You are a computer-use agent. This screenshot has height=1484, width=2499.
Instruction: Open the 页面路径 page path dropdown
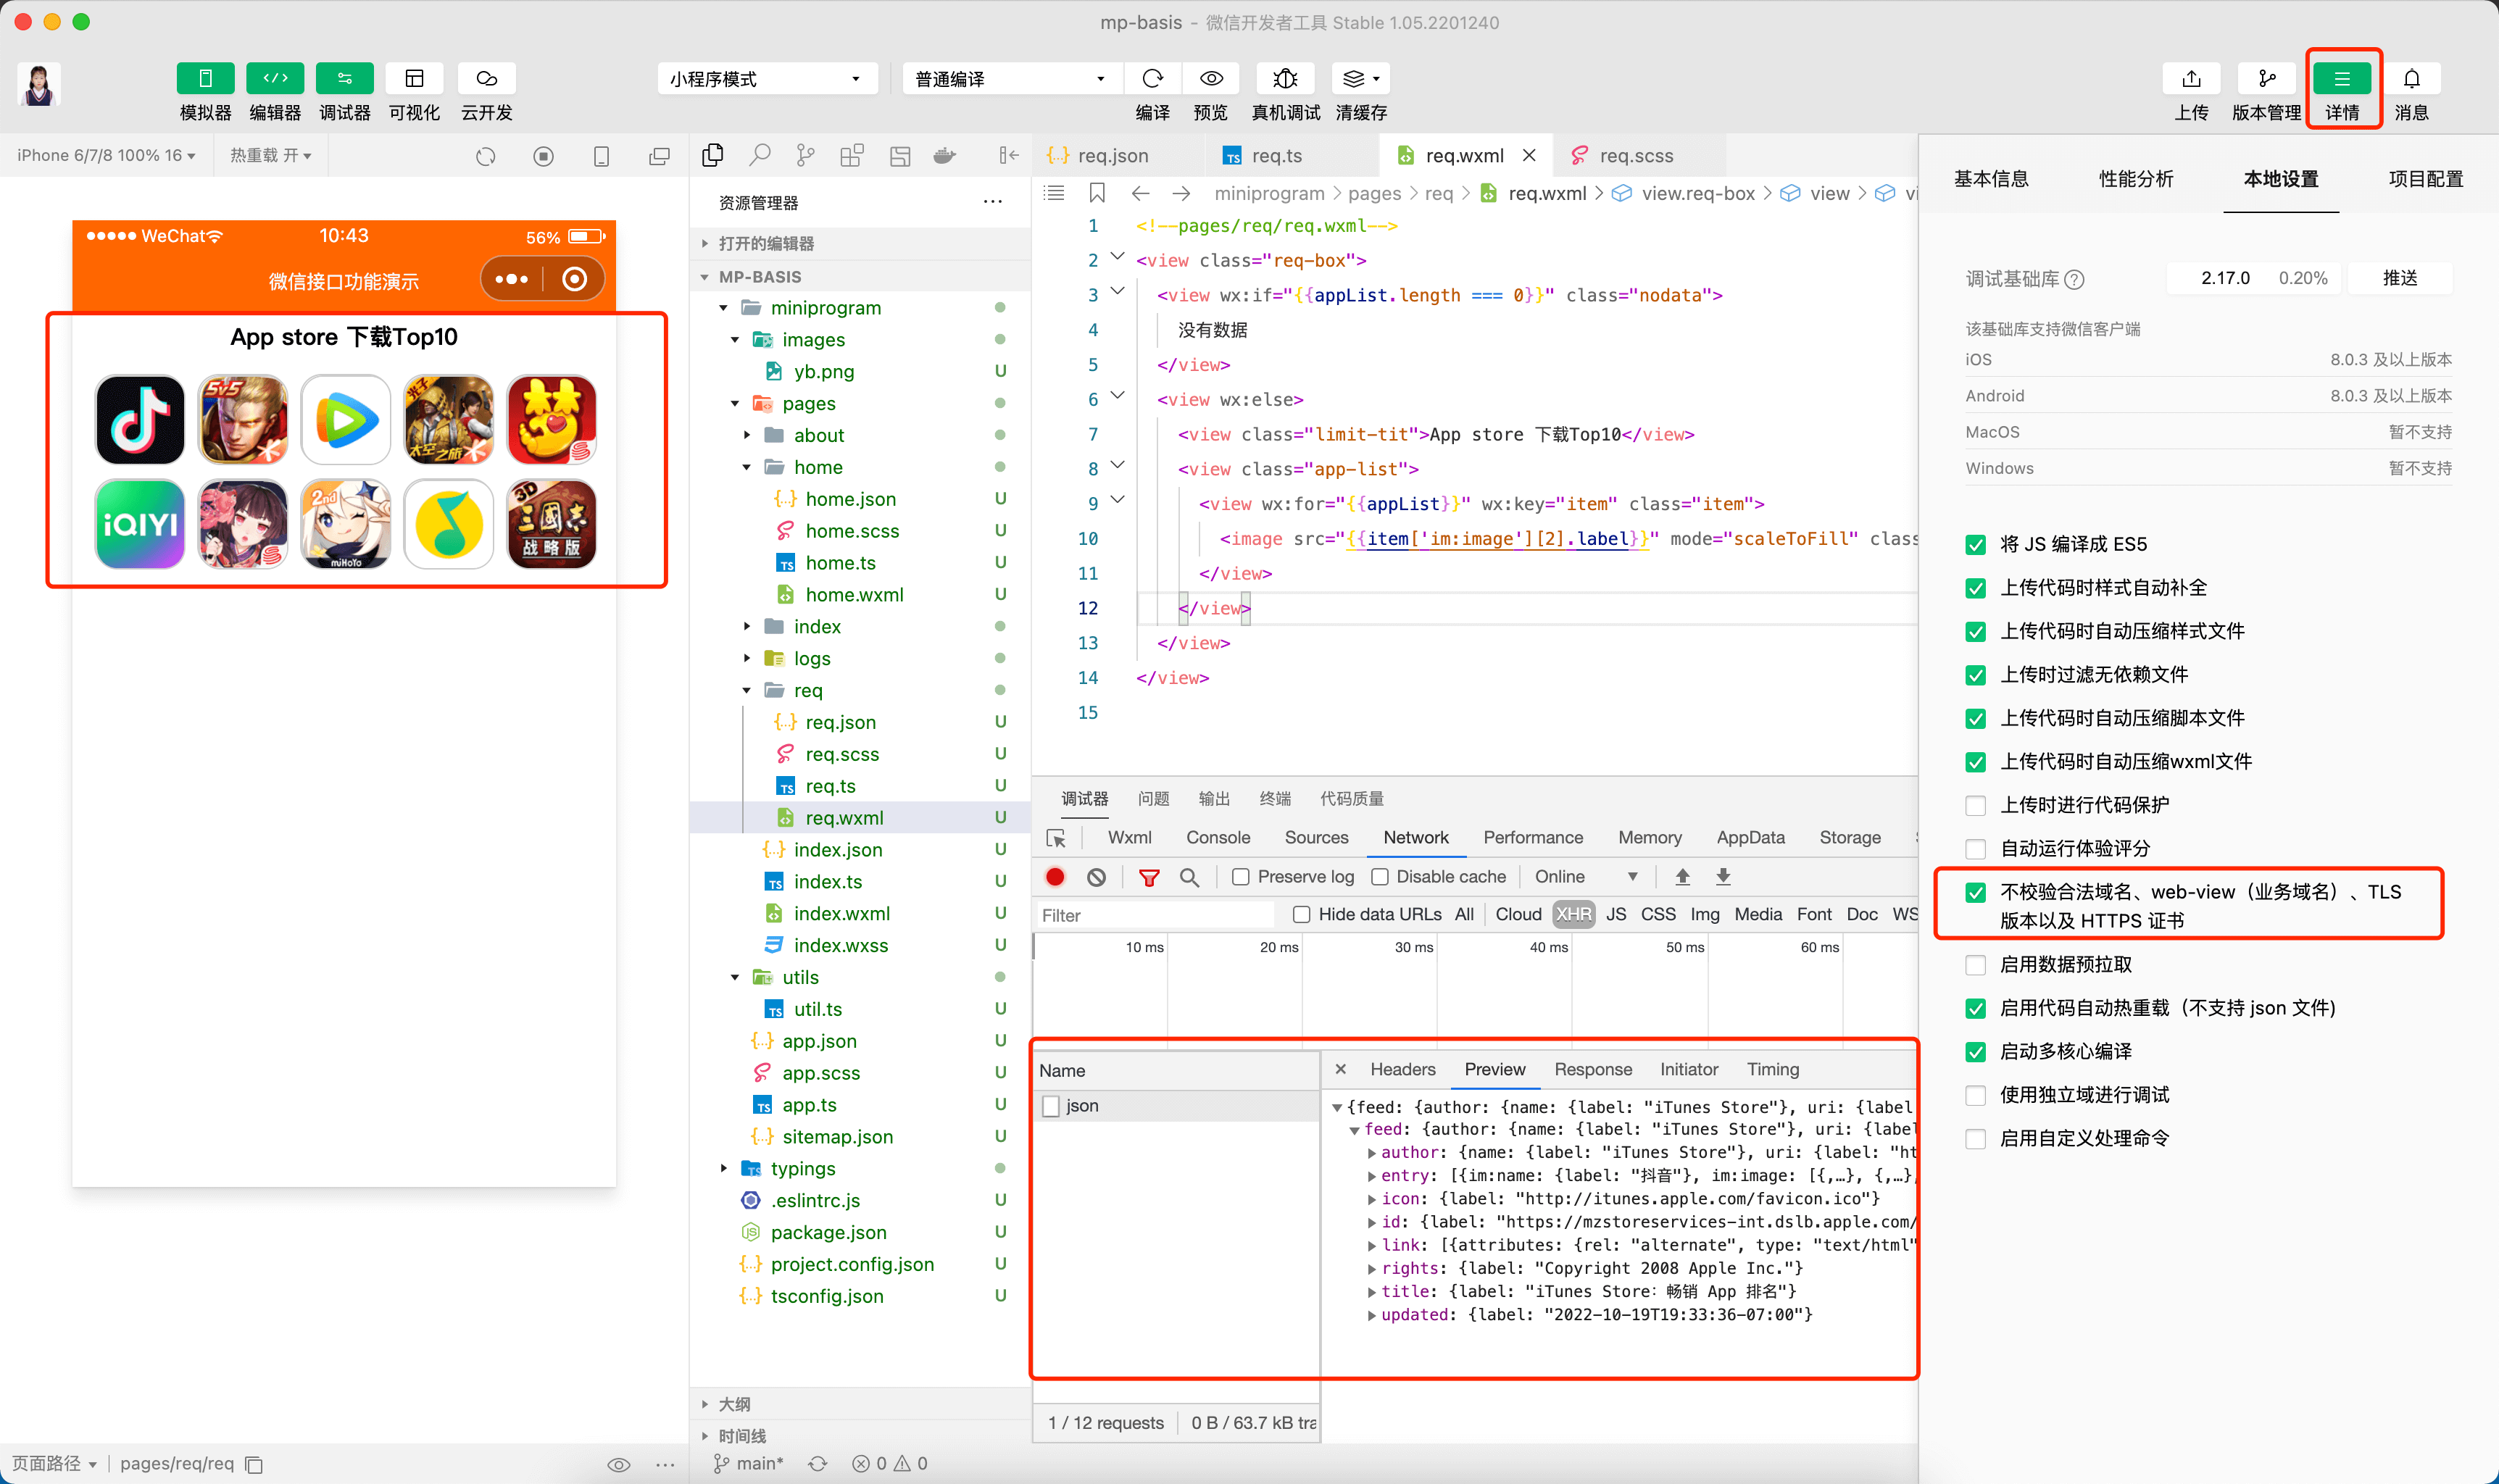pos(54,1464)
